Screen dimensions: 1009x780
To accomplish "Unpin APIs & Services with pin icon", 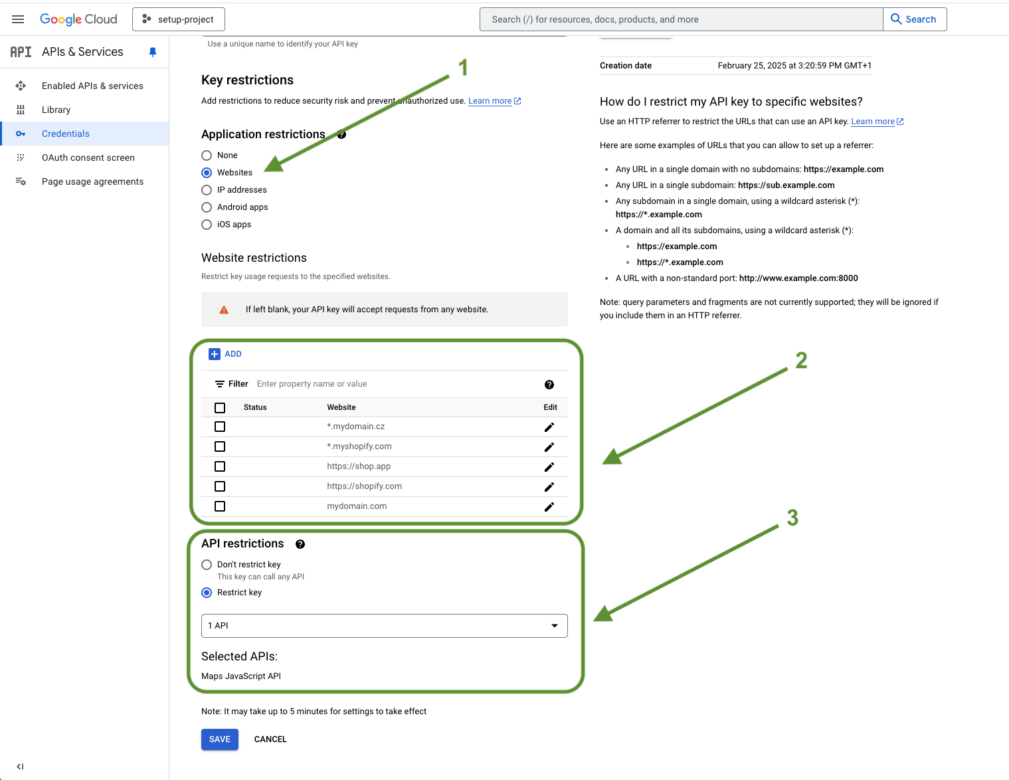I will point(153,52).
